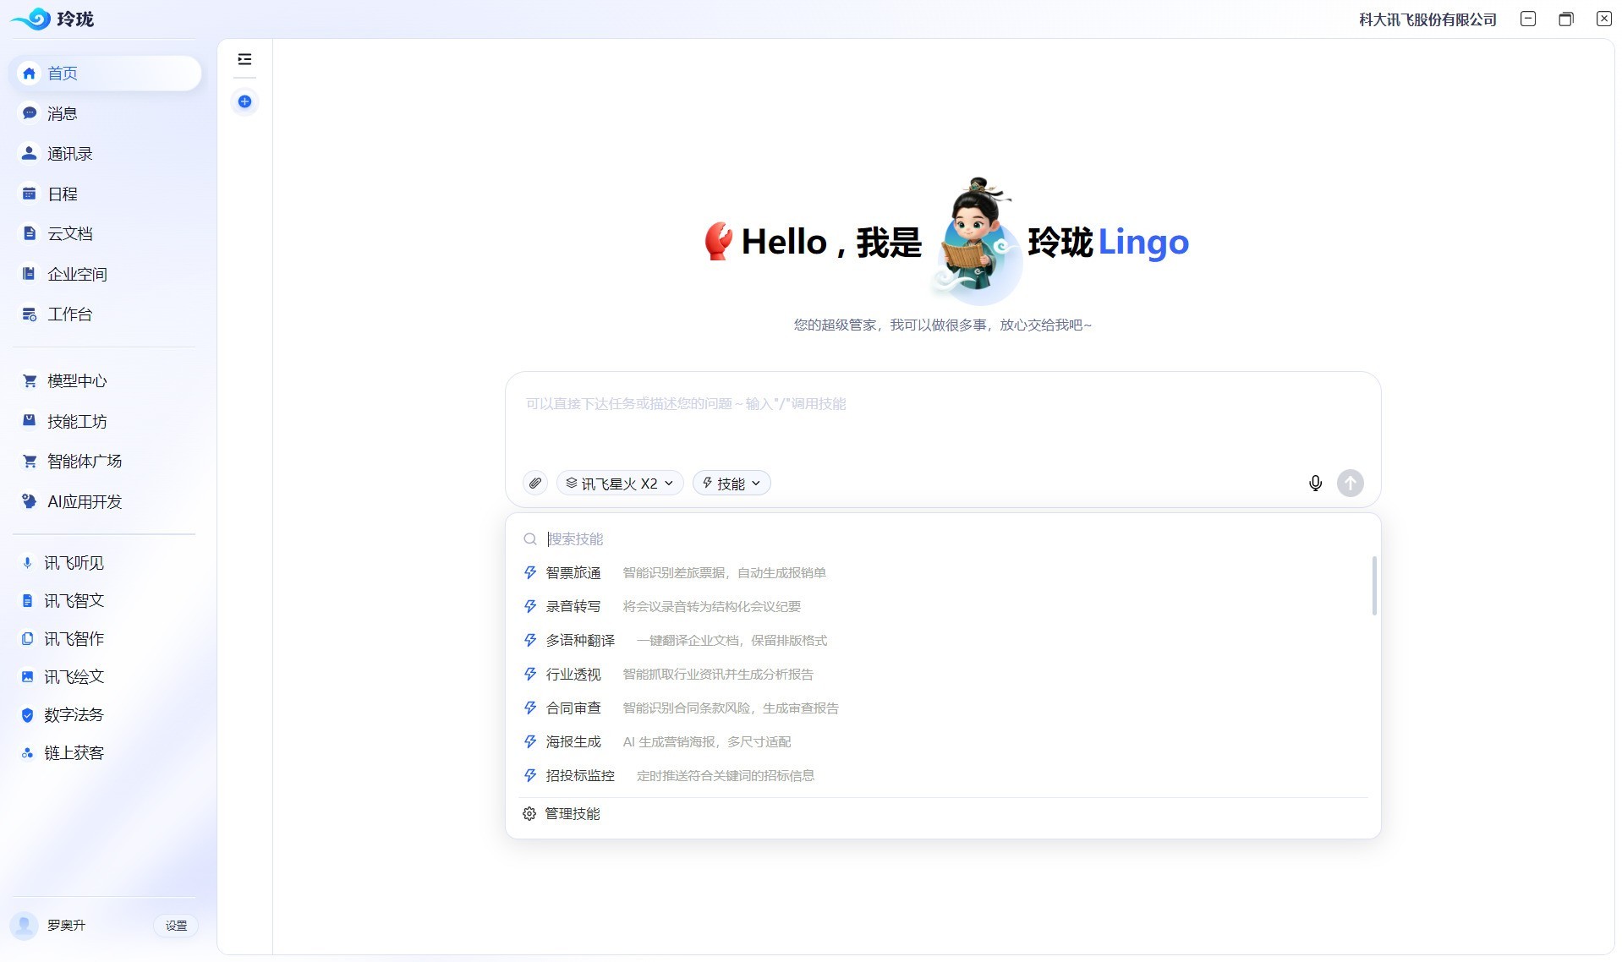
Task: Select the 海报生成 skill
Action: (942, 742)
